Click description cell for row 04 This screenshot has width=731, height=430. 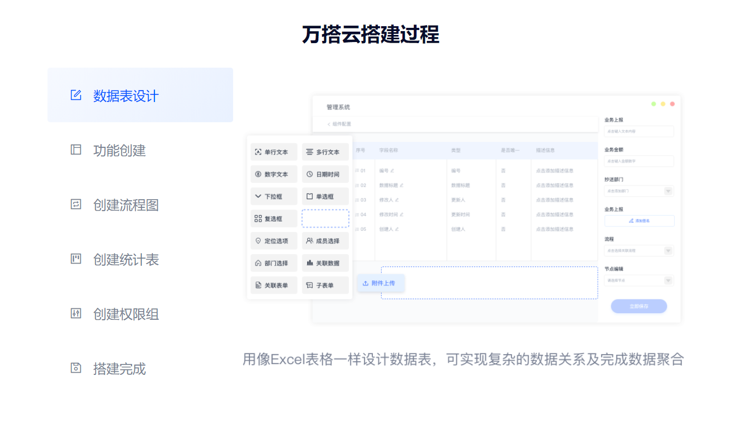pyautogui.click(x=555, y=214)
